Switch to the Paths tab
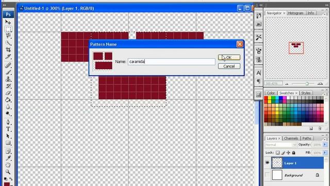The height and width of the screenshot is (186, 330). [x=307, y=138]
